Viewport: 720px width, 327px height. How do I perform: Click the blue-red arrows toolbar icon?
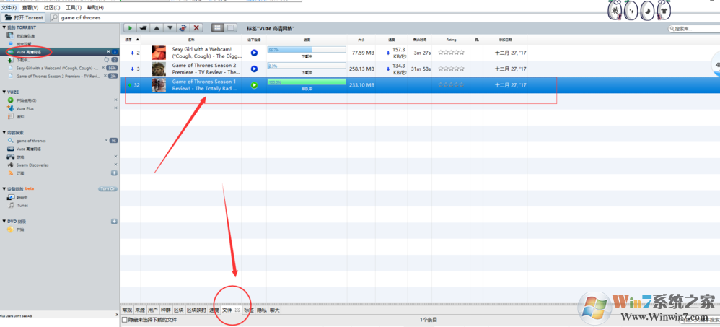[183, 28]
